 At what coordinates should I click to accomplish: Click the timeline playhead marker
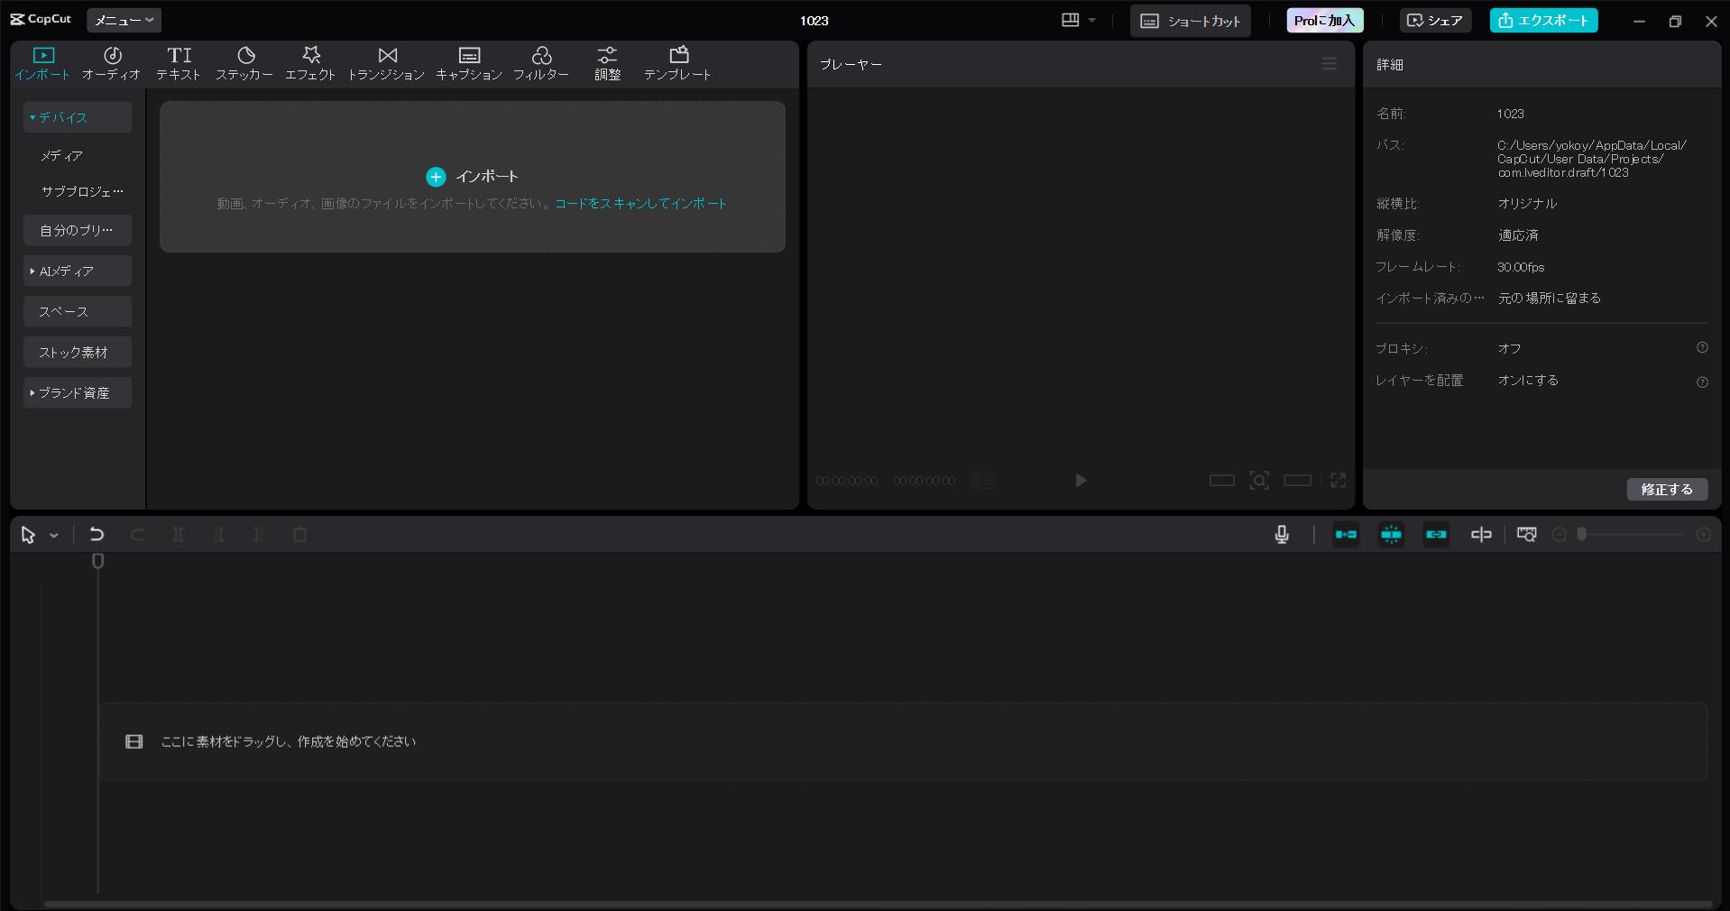tap(98, 561)
